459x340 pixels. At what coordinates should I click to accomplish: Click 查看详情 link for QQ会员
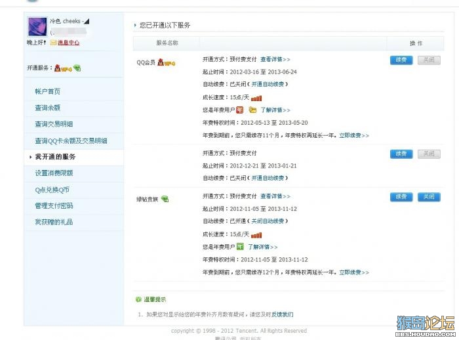(x=275, y=60)
